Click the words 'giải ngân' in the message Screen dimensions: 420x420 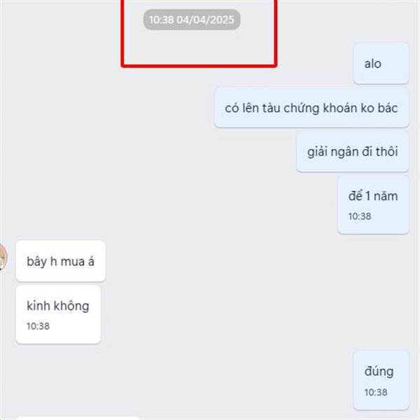pos(332,152)
